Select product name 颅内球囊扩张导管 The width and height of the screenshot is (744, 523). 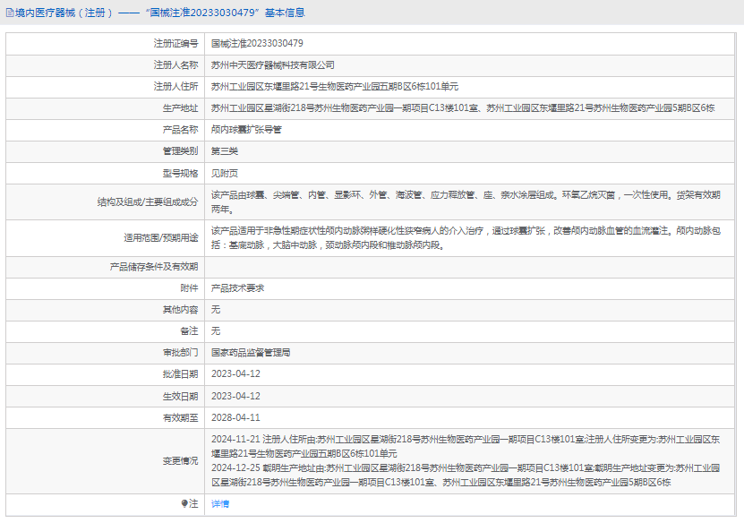pos(246,130)
